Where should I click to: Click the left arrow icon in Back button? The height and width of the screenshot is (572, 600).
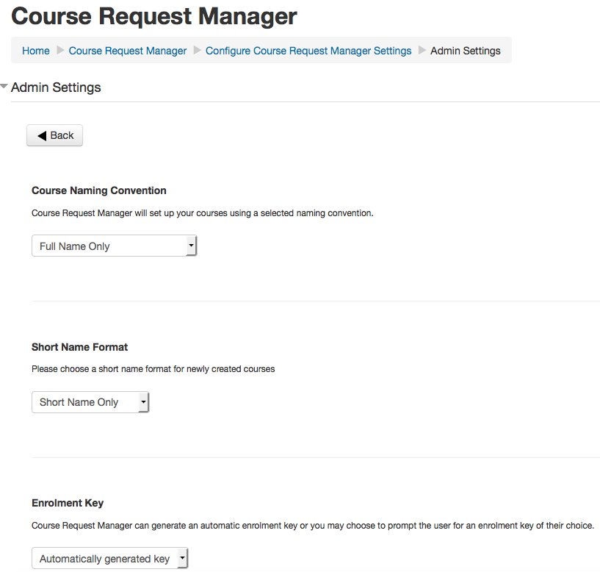point(42,135)
